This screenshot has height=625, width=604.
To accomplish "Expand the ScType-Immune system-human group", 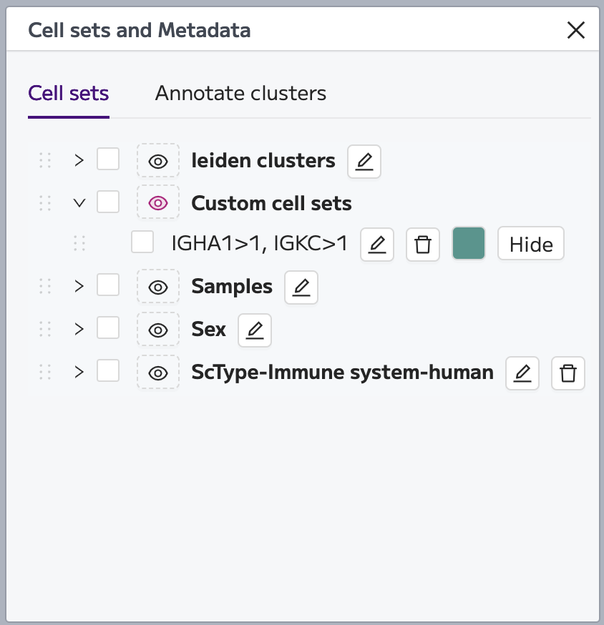I will pyautogui.click(x=79, y=373).
